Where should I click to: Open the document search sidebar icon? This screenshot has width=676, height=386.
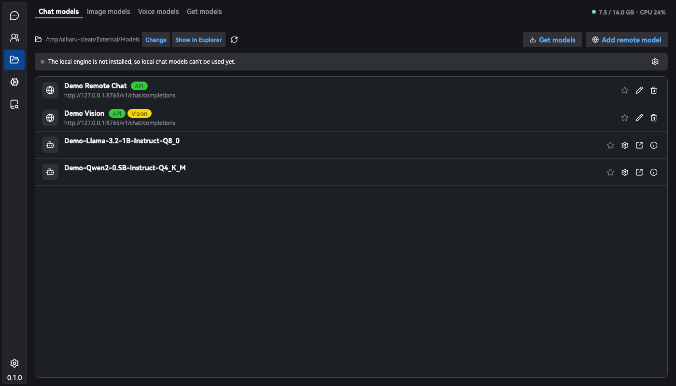(14, 104)
